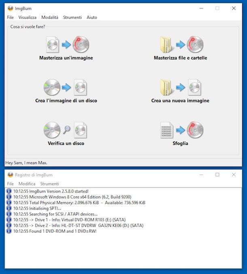This screenshot has height=274, width=247.
Task: Minimize the ImgBurn main window
Action: 201,8
